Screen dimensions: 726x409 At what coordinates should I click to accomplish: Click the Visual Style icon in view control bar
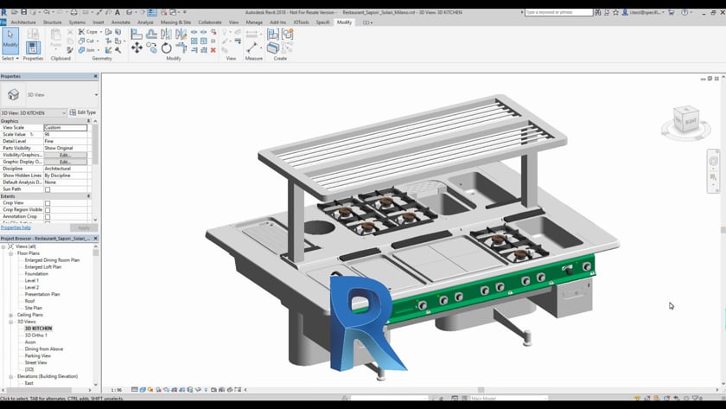tap(143, 390)
